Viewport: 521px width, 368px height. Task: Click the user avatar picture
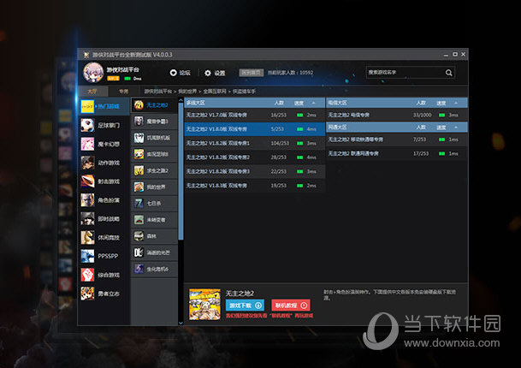coord(93,72)
